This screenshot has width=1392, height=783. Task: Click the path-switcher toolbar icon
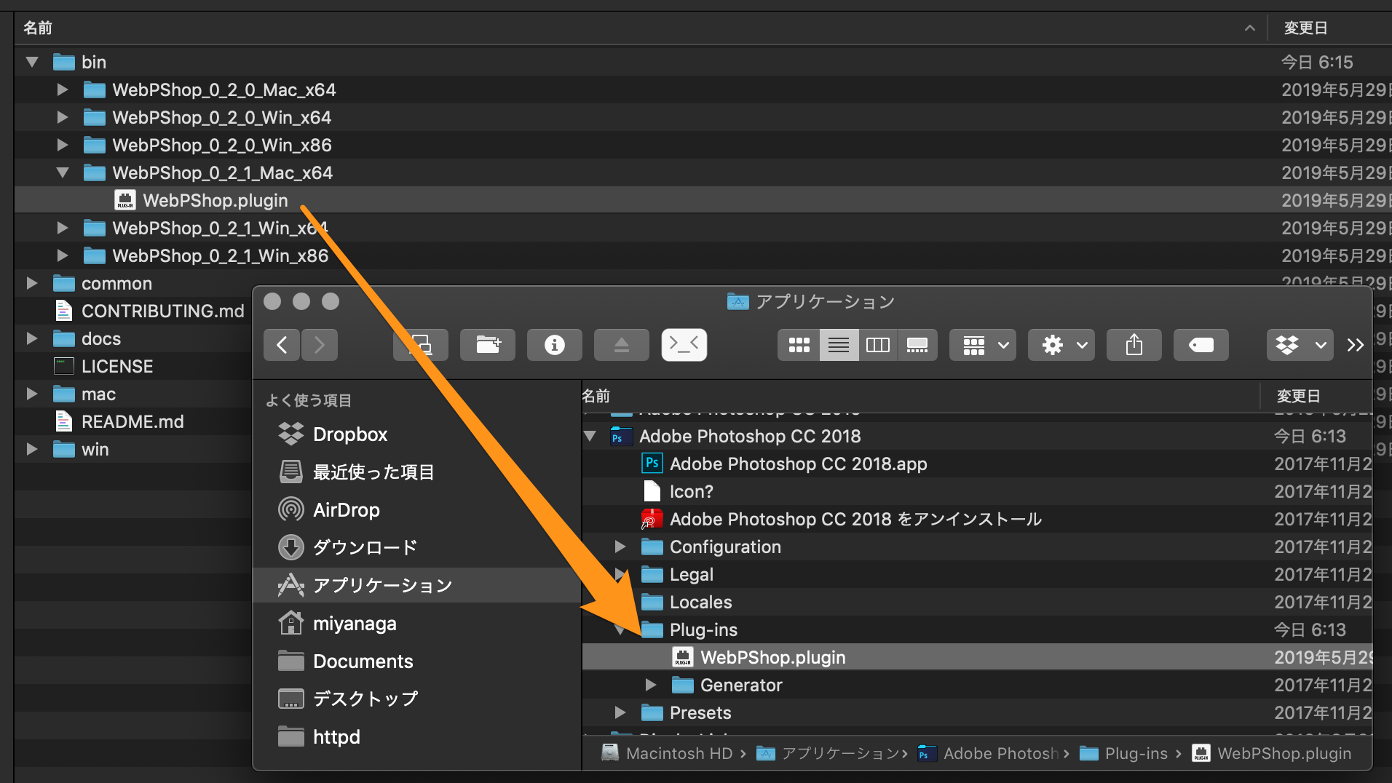(421, 345)
